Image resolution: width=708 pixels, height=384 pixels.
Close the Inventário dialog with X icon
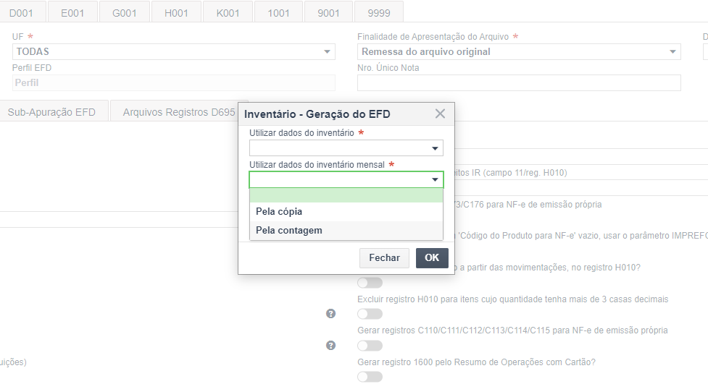coord(440,114)
